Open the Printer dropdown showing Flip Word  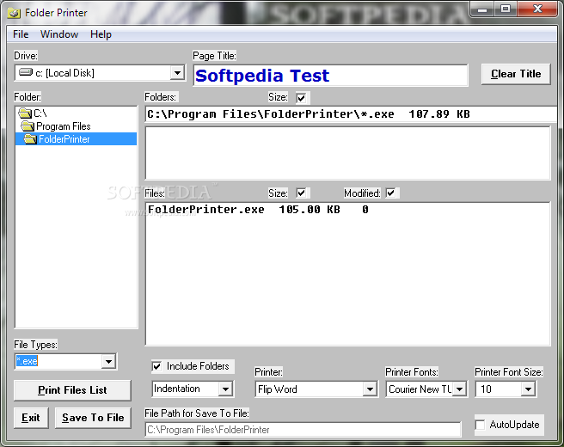point(370,389)
